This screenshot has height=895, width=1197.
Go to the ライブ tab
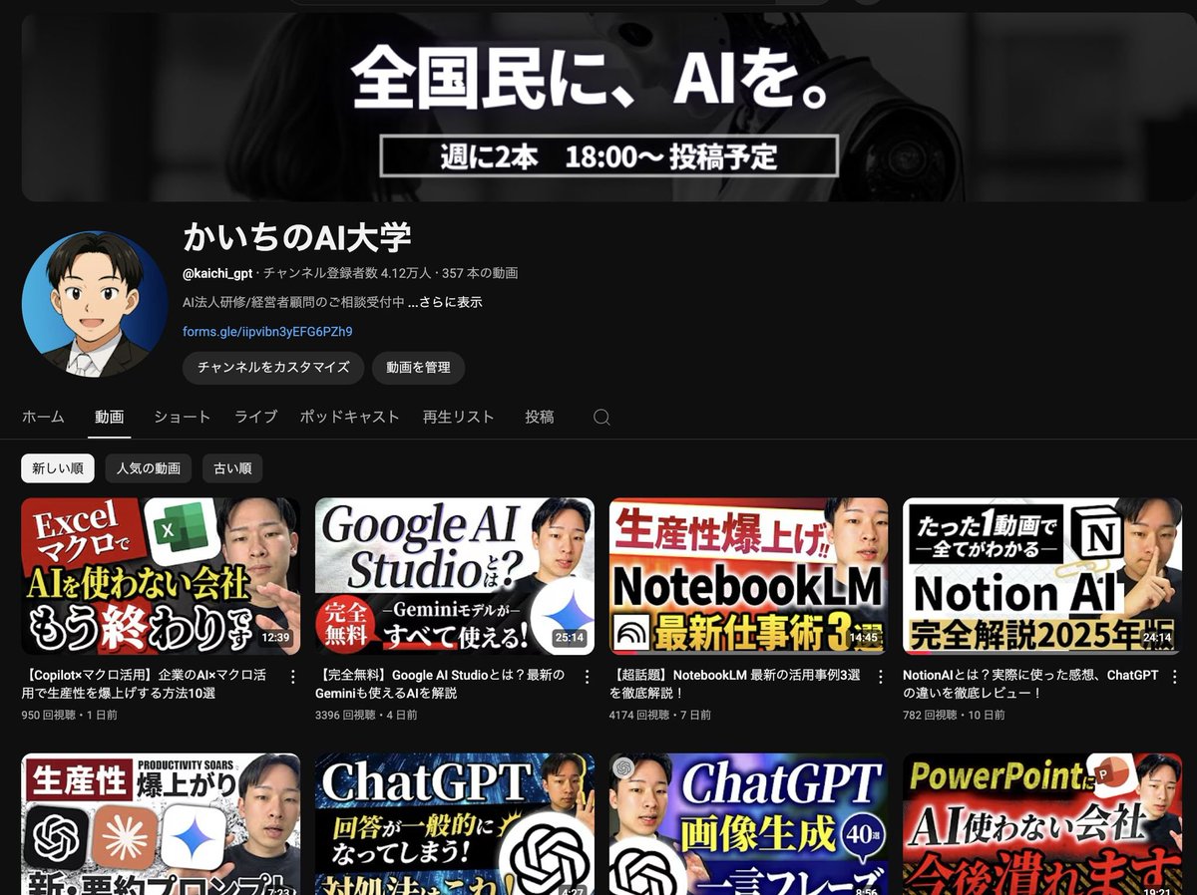pos(255,418)
